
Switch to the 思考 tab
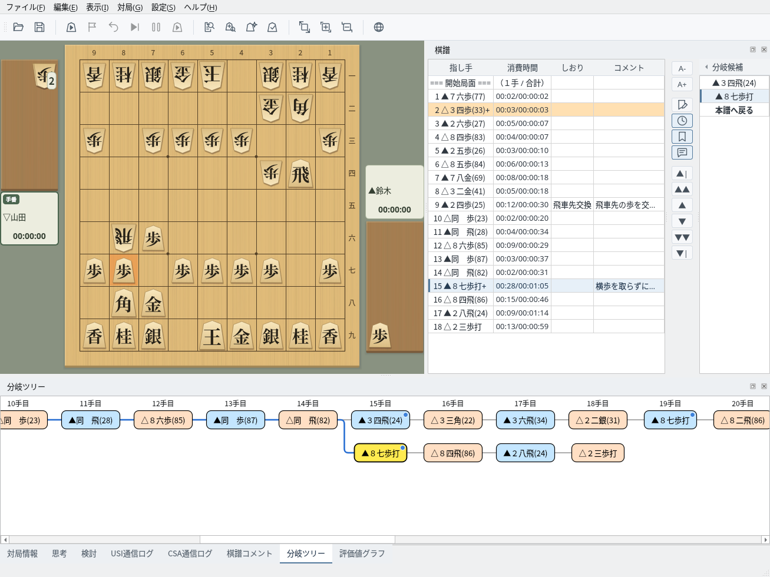click(x=60, y=553)
